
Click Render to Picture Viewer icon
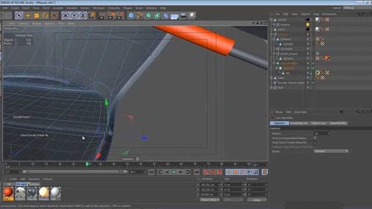pyautogui.click(x=110, y=16)
